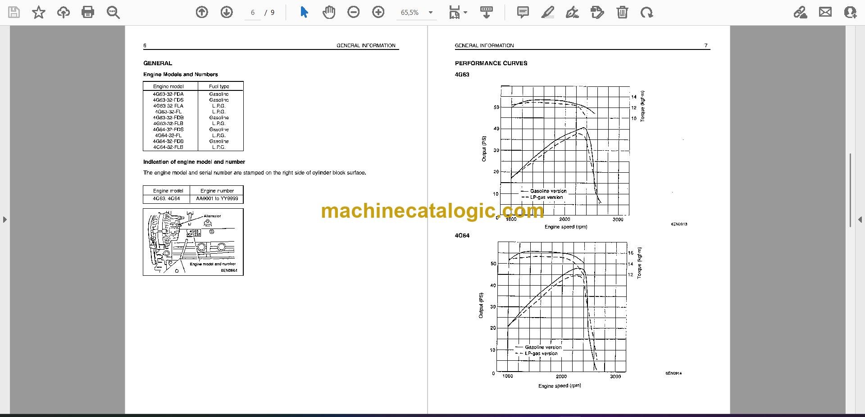
Task: Click the "Indication of engine model and number" heading
Action: click(x=194, y=162)
